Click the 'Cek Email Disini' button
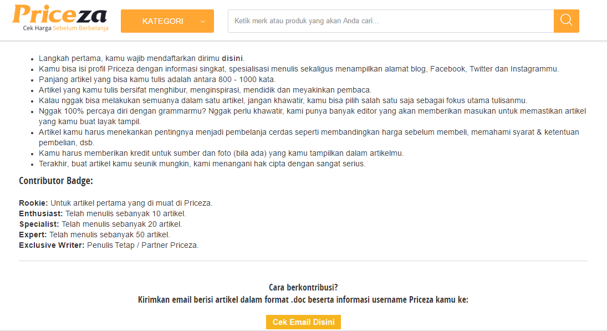This screenshot has height=331, width=607. coord(303,322)
